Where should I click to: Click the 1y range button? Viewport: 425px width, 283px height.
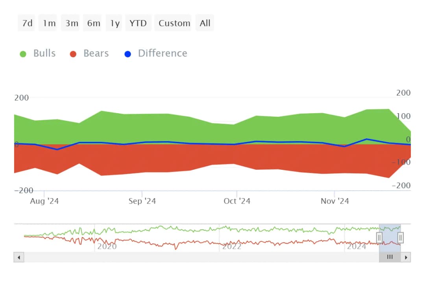115,23
